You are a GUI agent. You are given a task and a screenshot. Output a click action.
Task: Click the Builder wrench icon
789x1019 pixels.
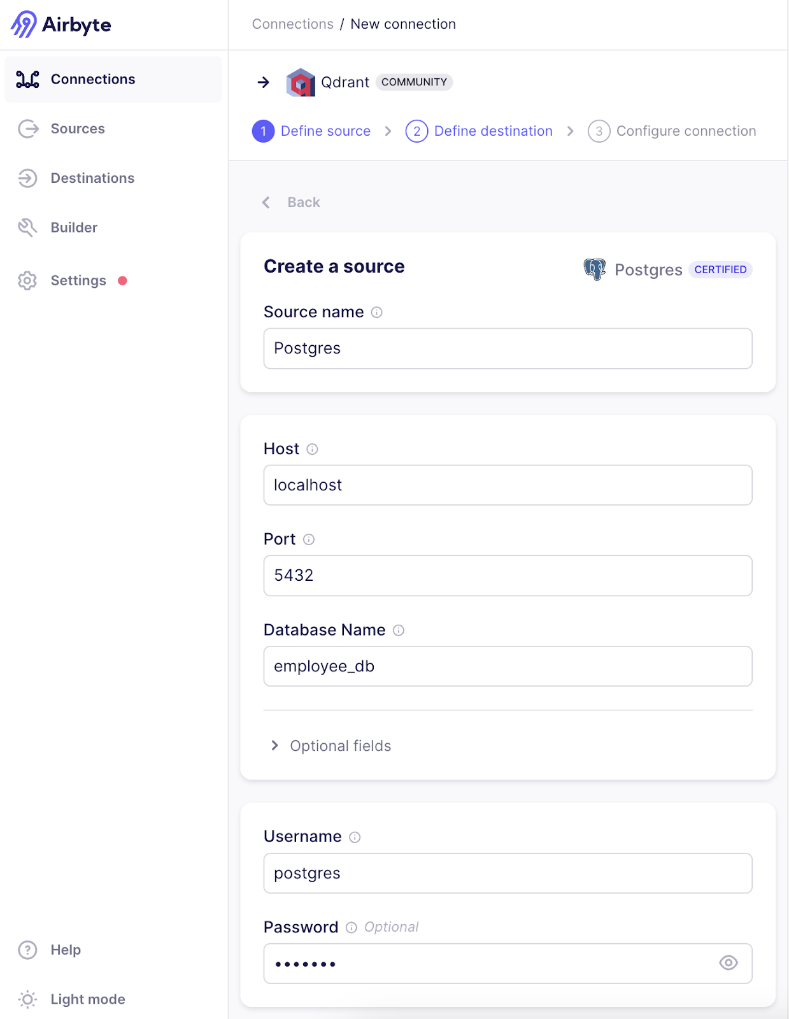[x=27, y=227]
